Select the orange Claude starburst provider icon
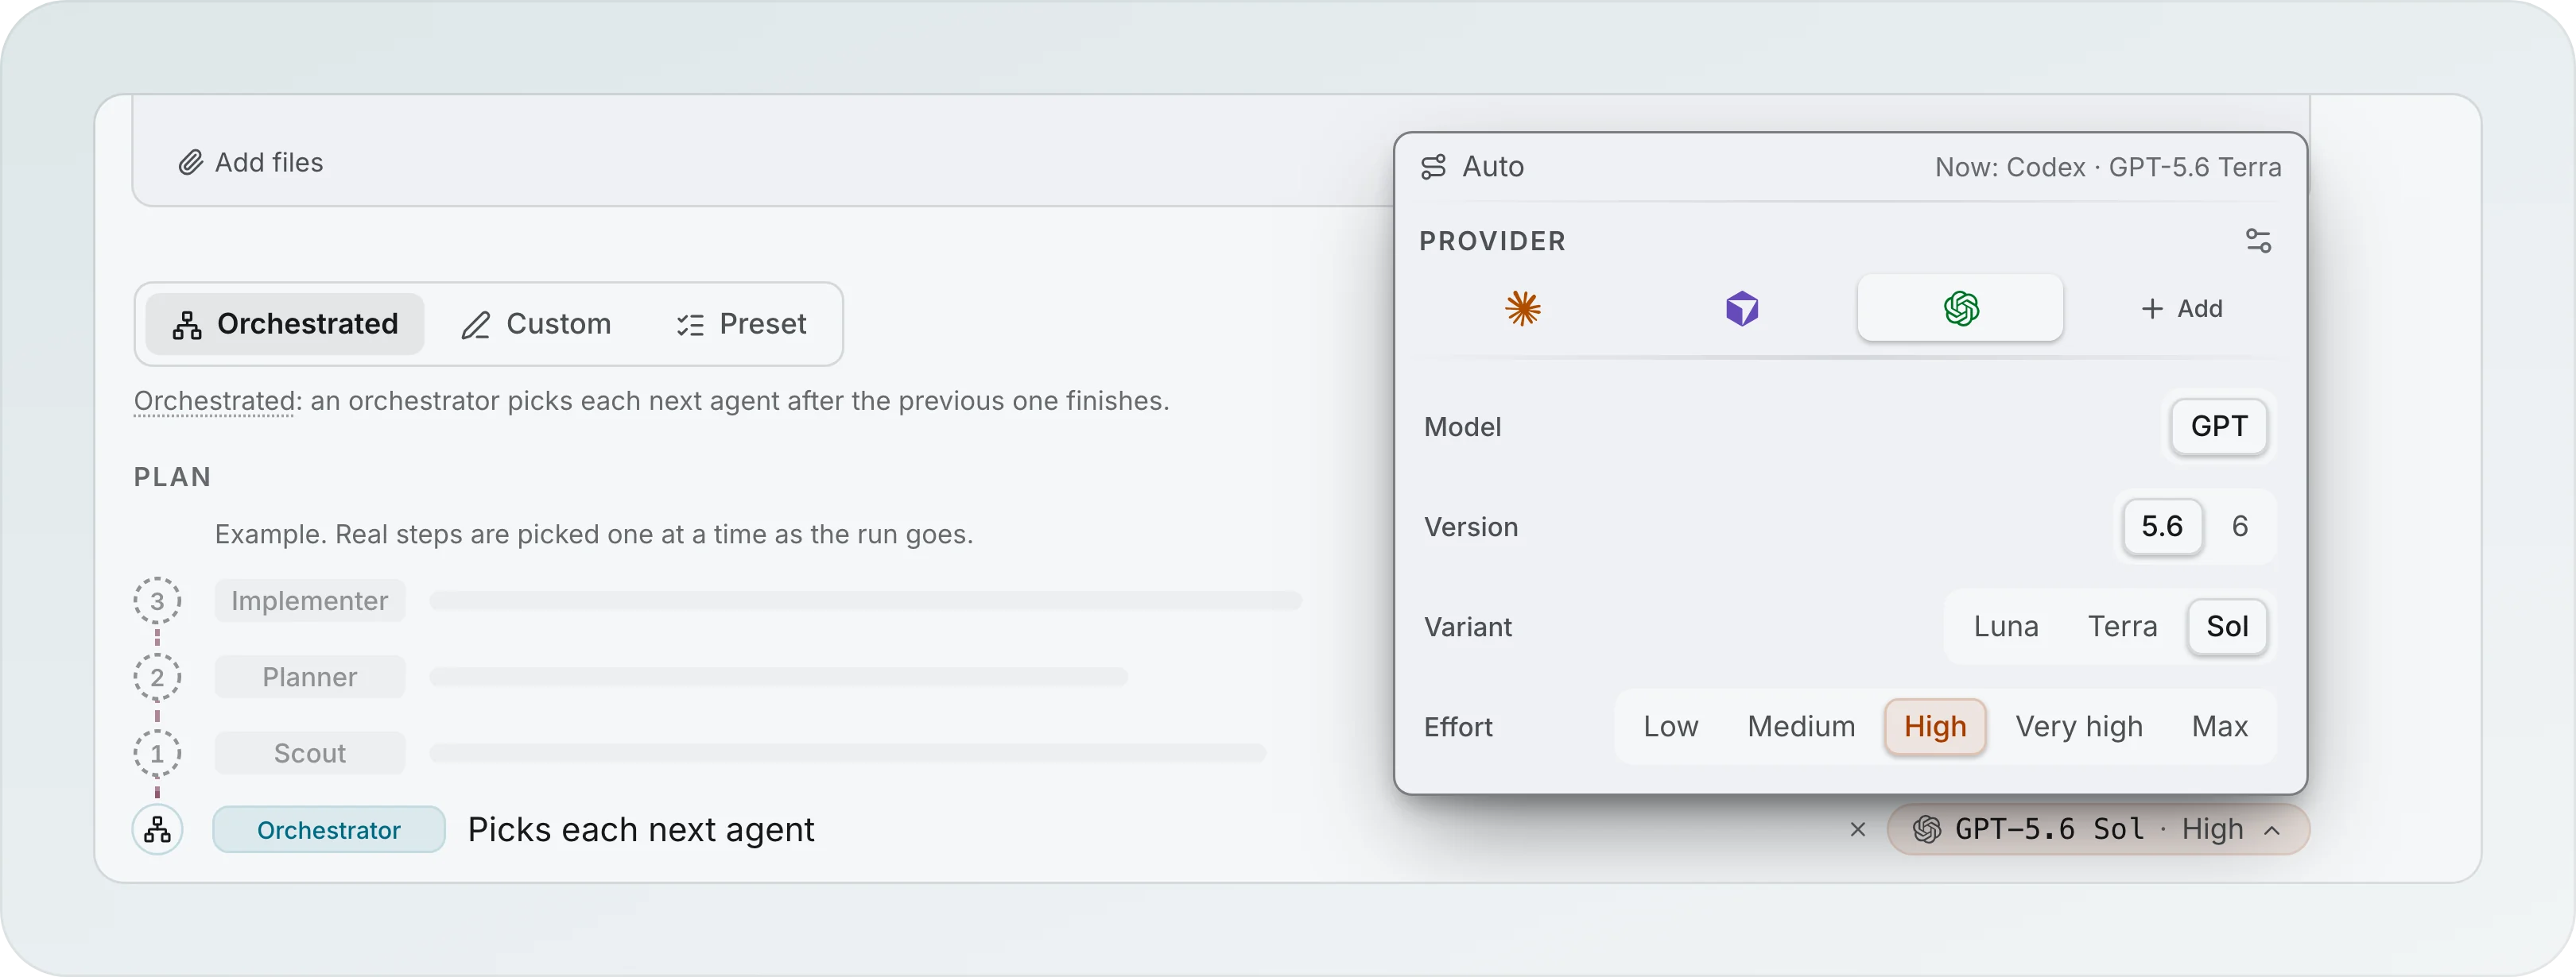The image size is (2576, 977). click(1522, 309)
